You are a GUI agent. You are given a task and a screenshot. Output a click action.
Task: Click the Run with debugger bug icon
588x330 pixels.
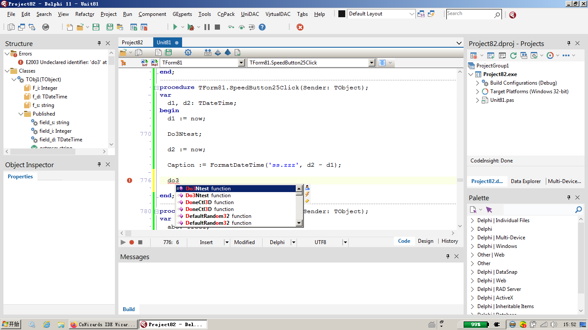point(191,27)
